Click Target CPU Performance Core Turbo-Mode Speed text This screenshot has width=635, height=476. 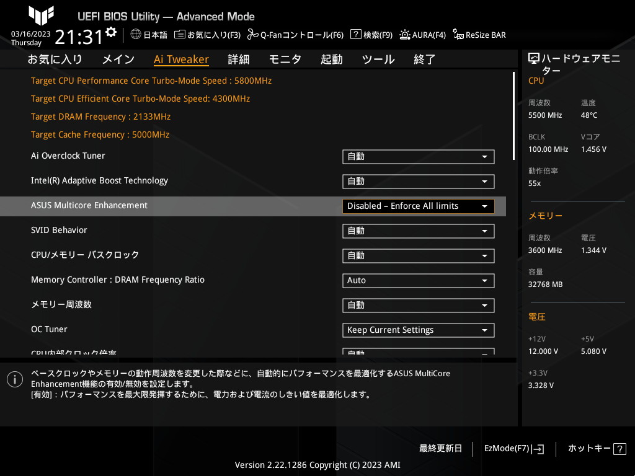click(x=151, y=81)
